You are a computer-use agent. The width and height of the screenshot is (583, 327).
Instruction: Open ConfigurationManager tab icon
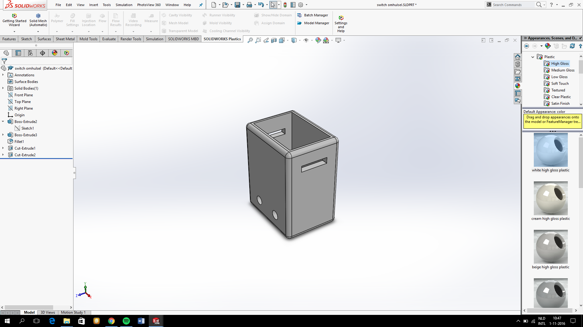point(30,53)
